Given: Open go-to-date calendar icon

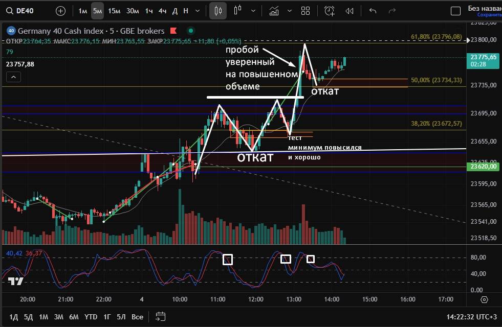Looking at the screenshot, I should coord(160,316).
